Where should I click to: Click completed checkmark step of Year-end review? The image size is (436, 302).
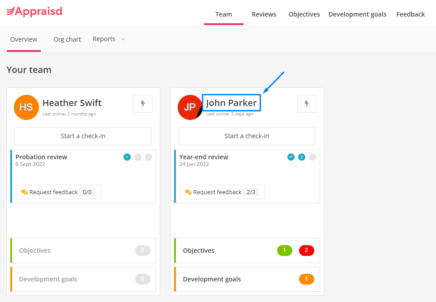[291, 157]
